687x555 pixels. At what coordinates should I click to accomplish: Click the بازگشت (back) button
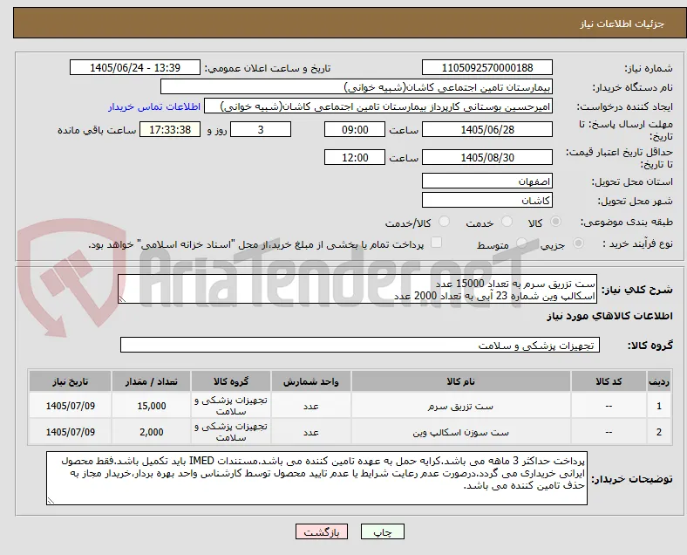pyautogui.click(x=322, y=531)
